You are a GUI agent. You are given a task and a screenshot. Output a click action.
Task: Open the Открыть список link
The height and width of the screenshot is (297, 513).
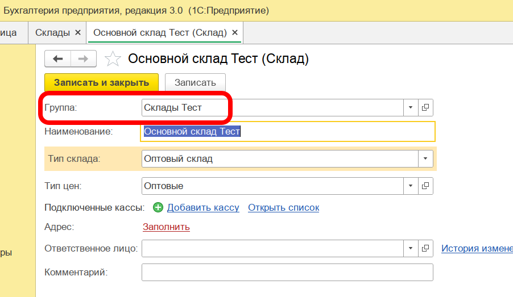coord(283,208)
